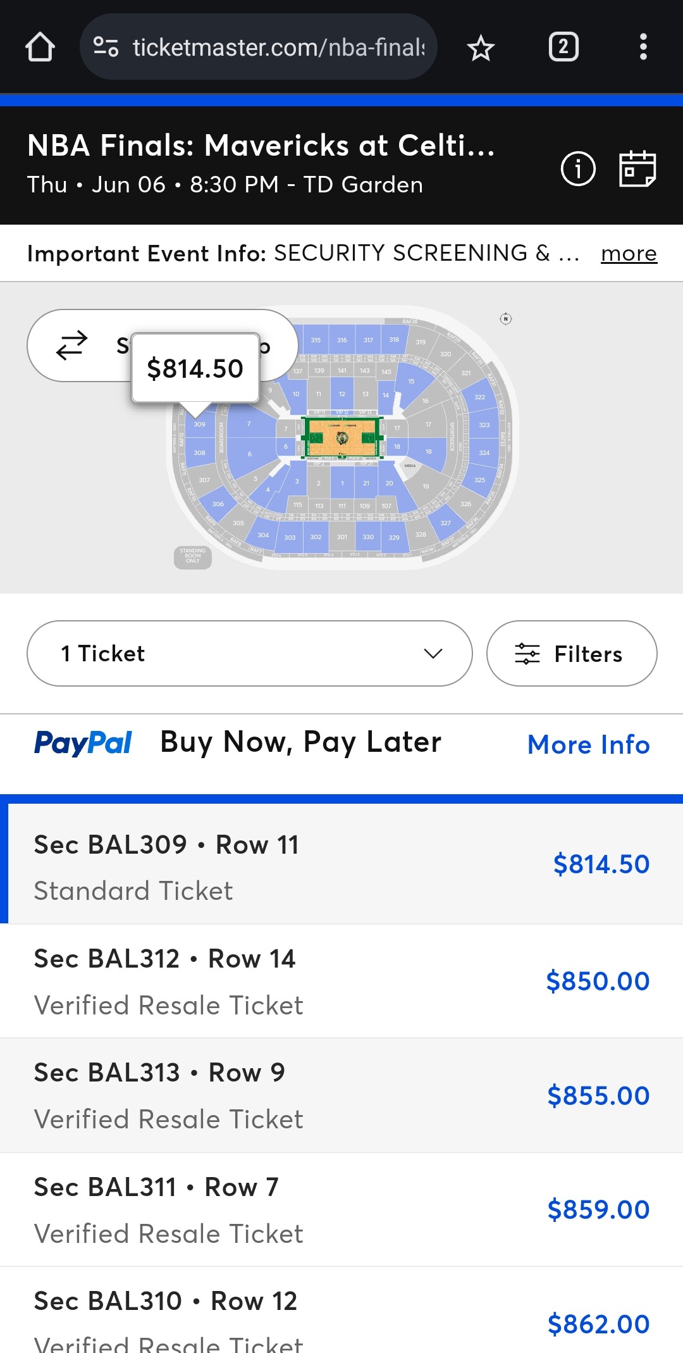
Task: Open the browser three-dot overflow menu
Action: 643,47
